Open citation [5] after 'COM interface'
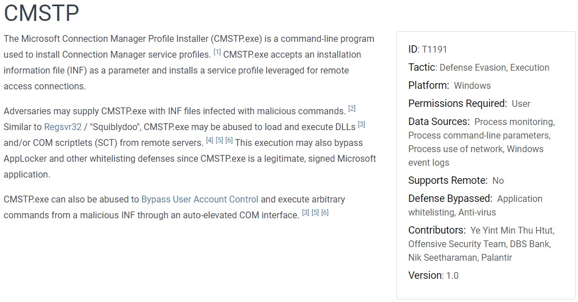This screenshot has height=302, width=578. click(x=315, y=213)
